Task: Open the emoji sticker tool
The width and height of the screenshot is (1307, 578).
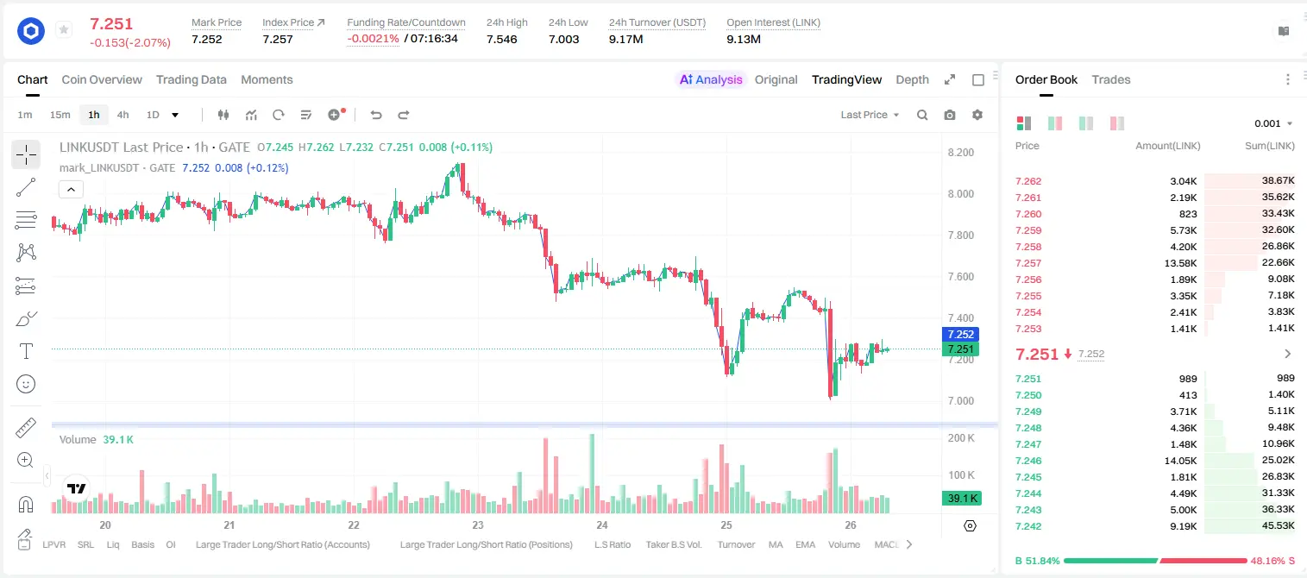Action: pos(26,384)
